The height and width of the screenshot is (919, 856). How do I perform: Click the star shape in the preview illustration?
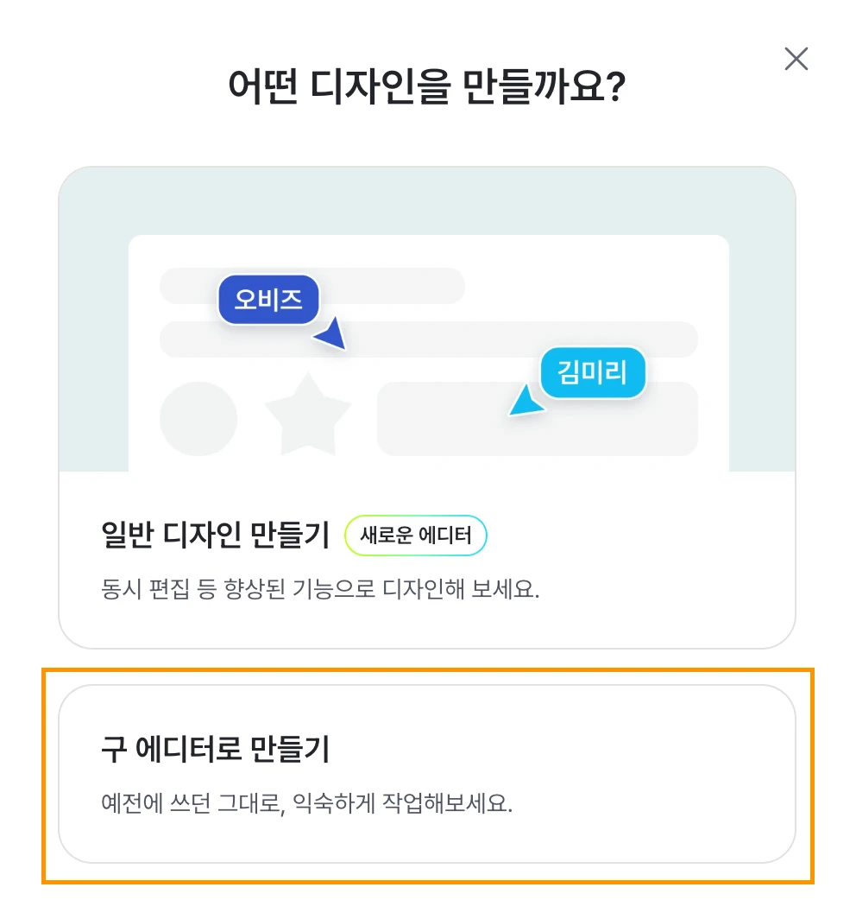(x=307, y=415)
